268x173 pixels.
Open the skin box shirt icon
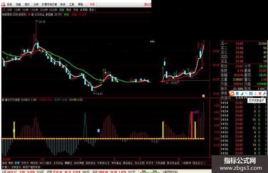coord(260,93)
